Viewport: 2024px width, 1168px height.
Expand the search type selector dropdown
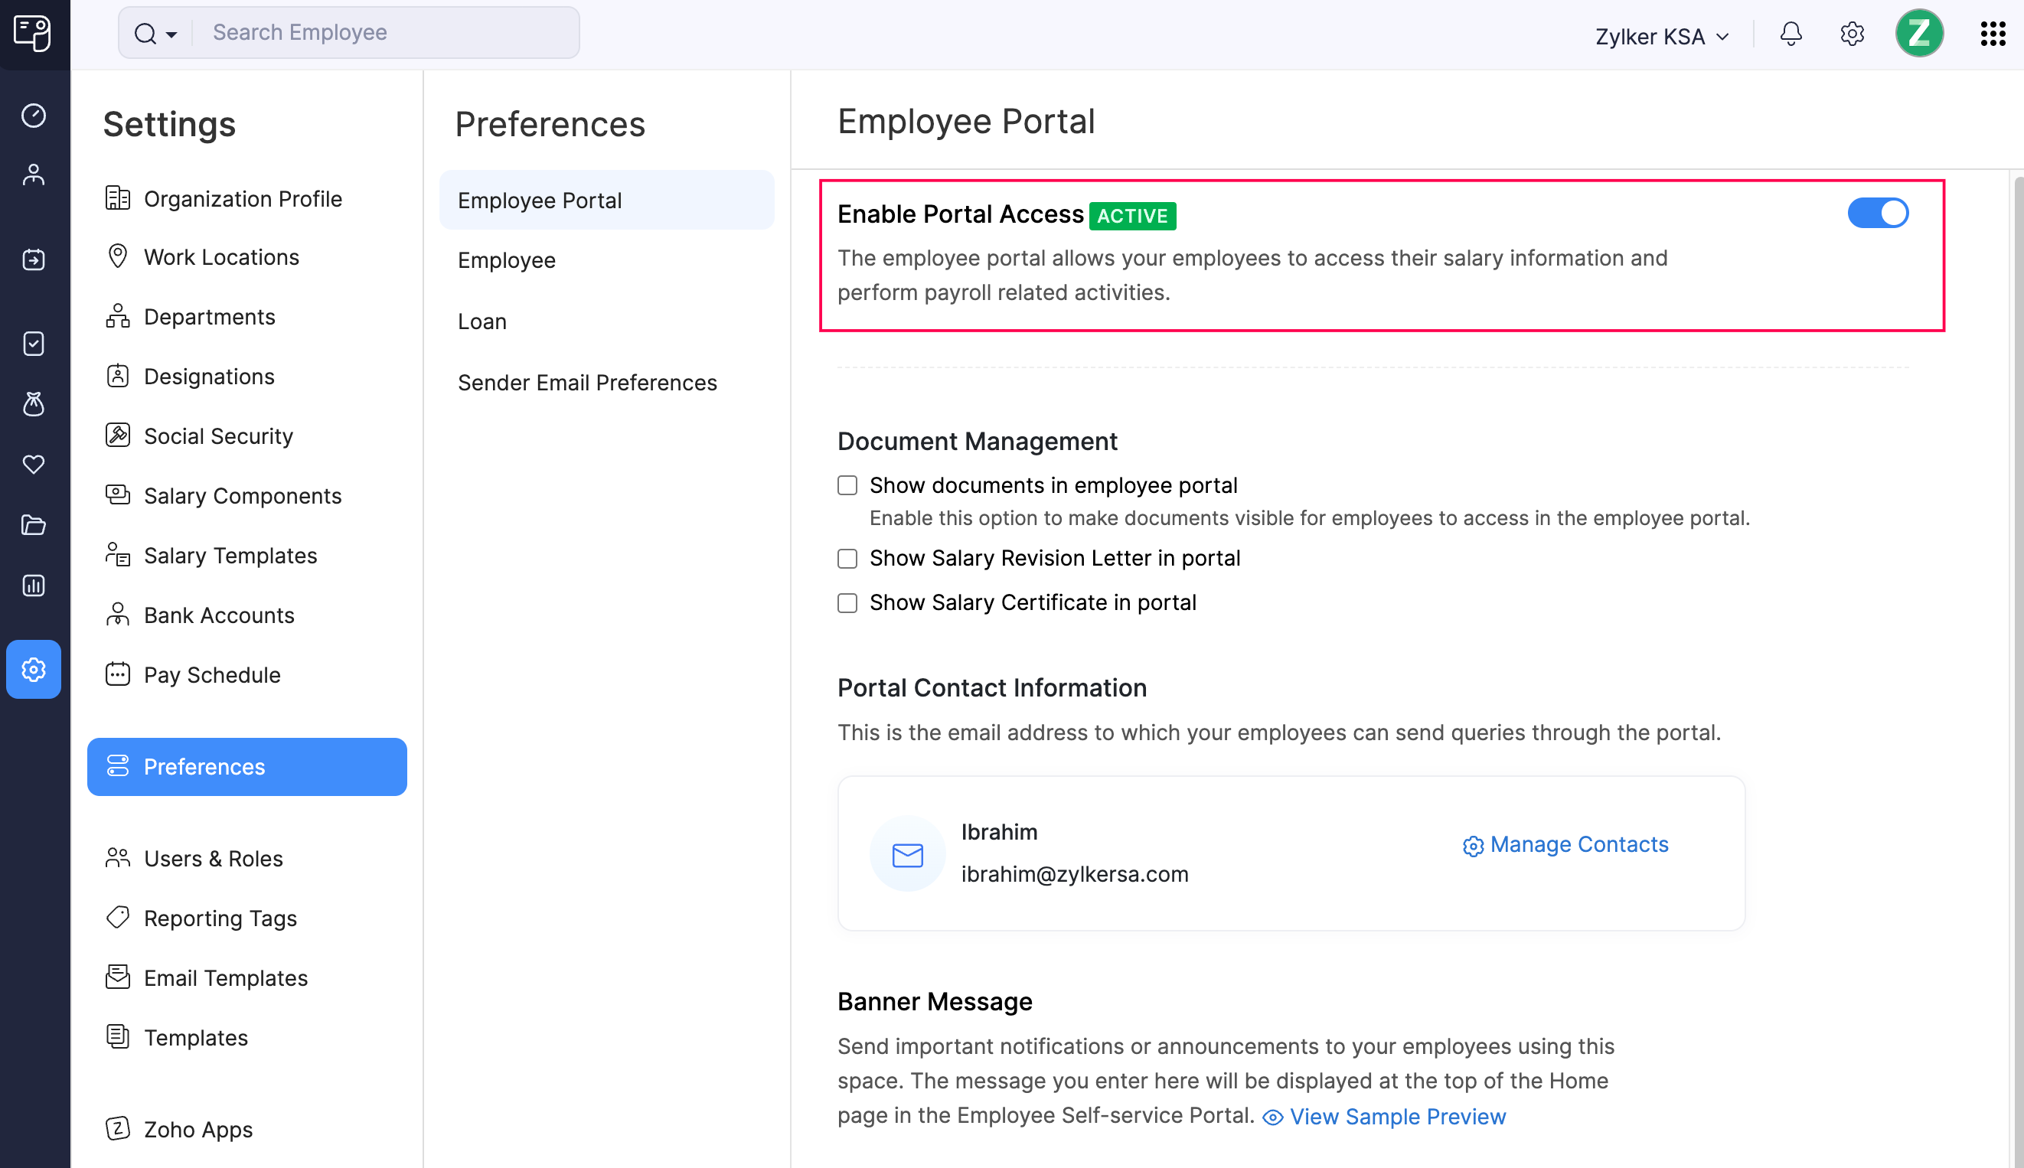pyautogui.click(x=170, y=34)
